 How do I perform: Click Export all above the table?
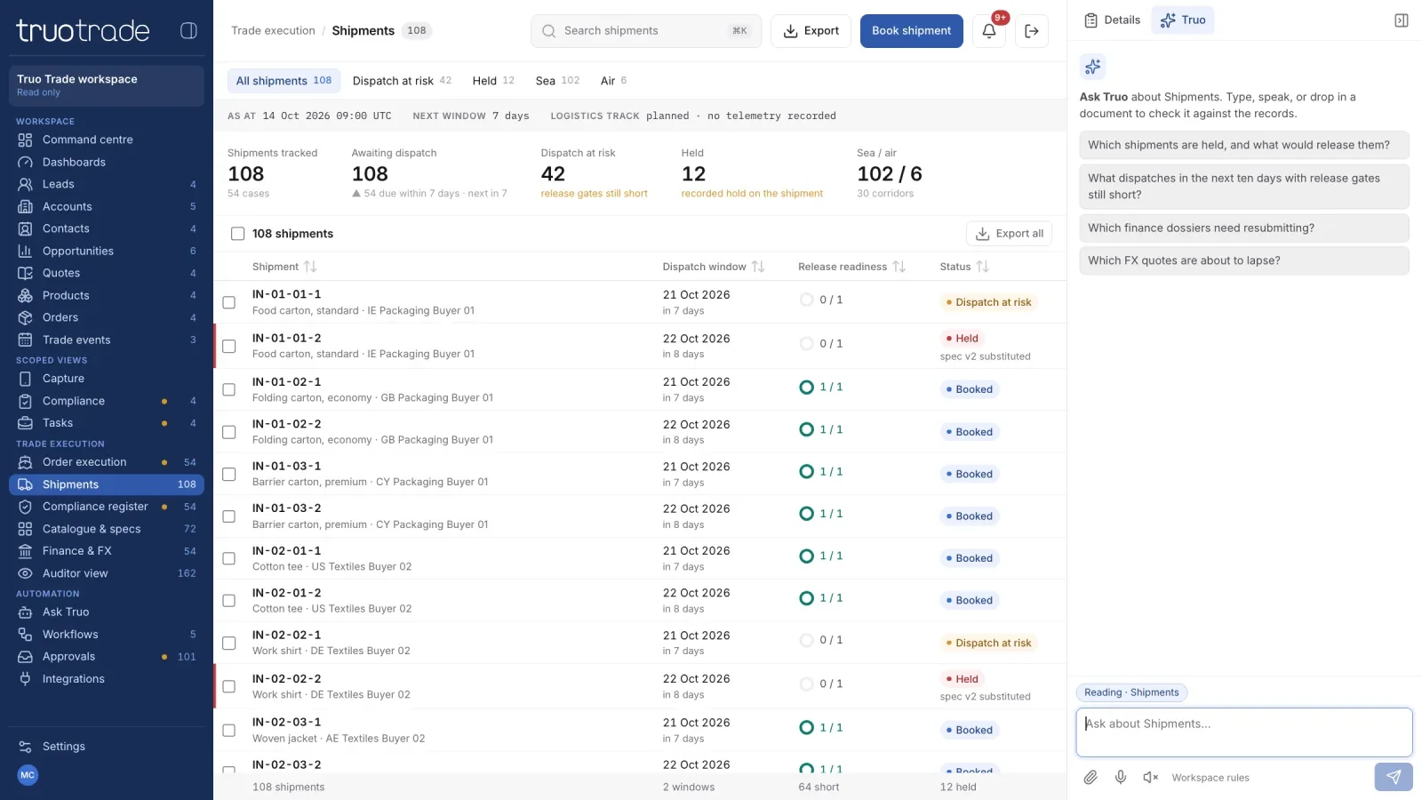pyautogui.click(x=1009, y=234)
